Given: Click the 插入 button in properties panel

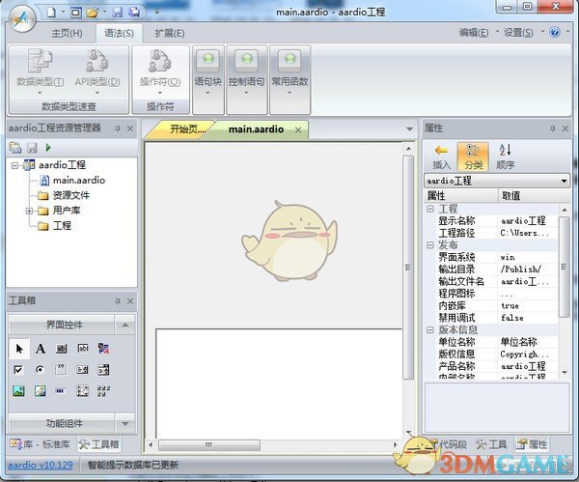Looking at the screenshot, I should (441, 156).
